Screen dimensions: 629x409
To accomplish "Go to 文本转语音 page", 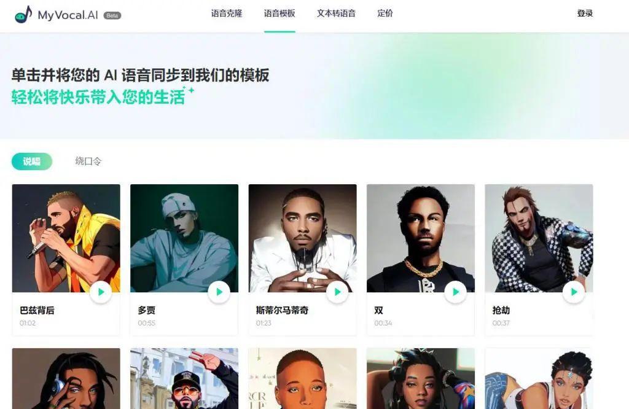I will point(336,14).
